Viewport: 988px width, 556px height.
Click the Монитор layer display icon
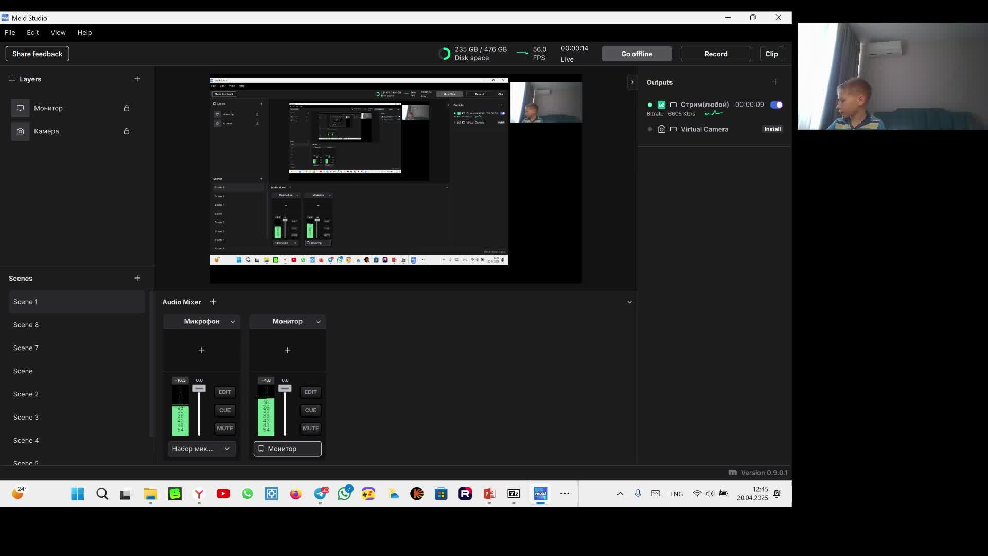pos(20,108)
